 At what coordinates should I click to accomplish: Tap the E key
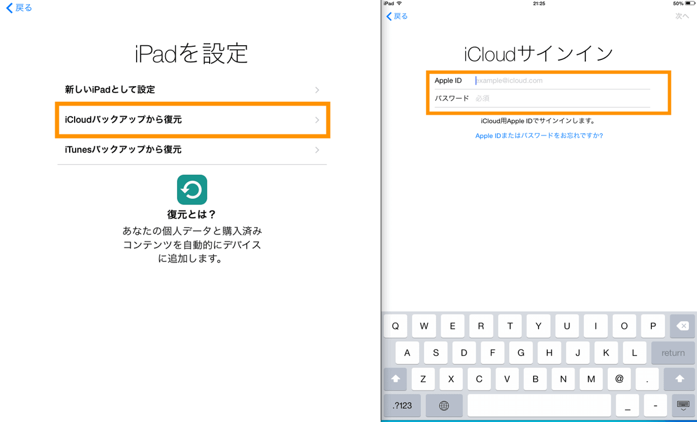point(453,326)
